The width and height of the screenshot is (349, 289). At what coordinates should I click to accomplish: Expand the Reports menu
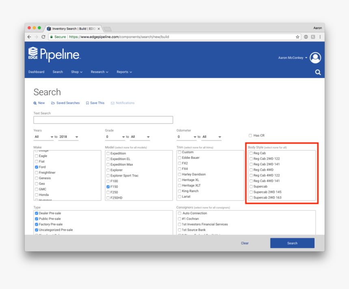point(124,72)
